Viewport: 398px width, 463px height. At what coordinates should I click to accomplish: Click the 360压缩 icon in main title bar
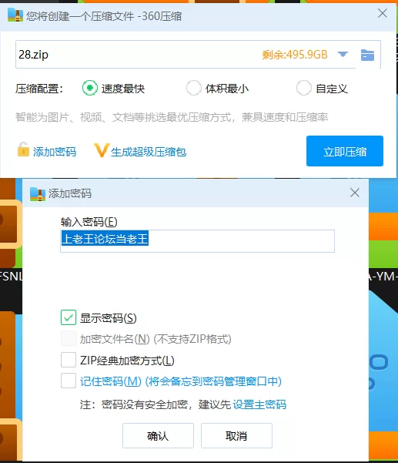point(15,15)
